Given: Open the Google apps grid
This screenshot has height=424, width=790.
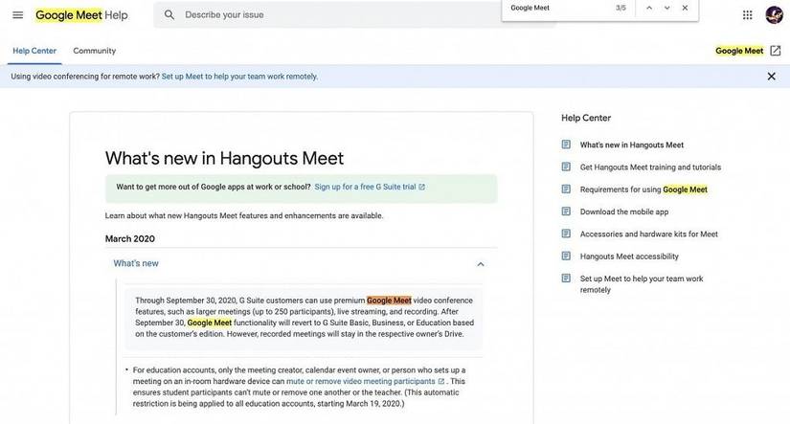Looking at the screenshot, I should tap(748, 15).
